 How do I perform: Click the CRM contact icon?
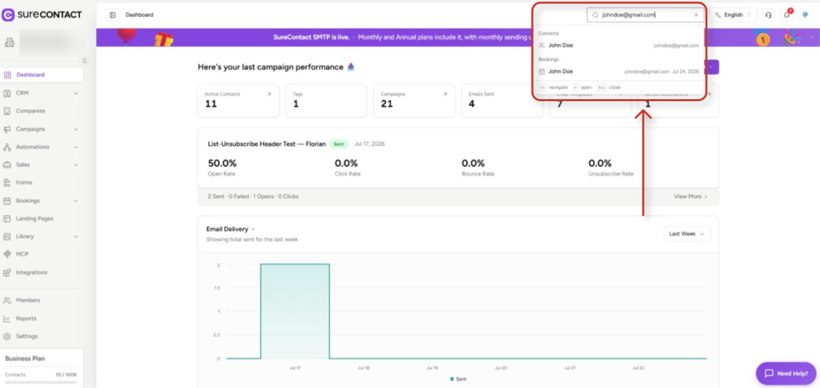click(8, 93)
